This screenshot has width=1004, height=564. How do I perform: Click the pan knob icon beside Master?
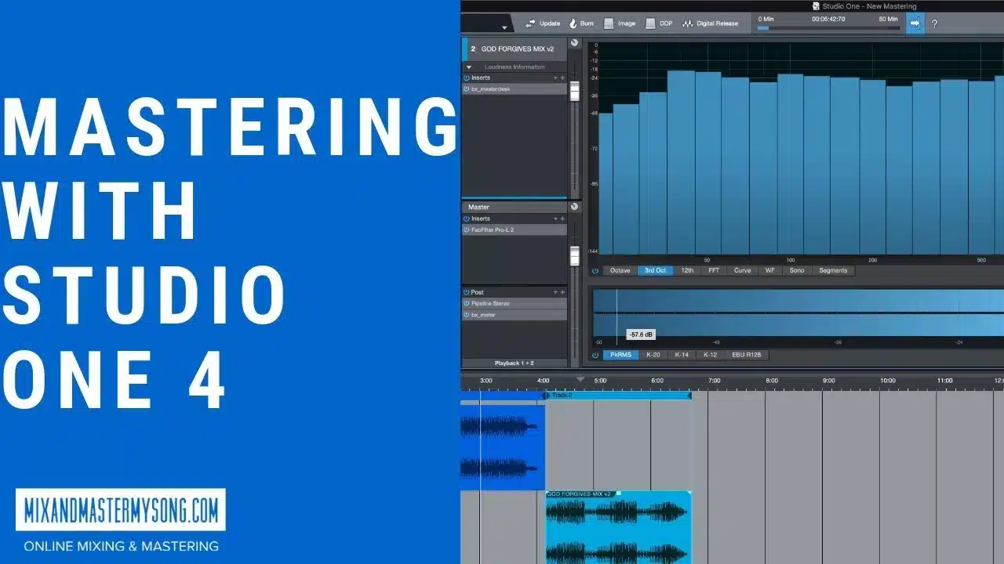click(574, 207)
